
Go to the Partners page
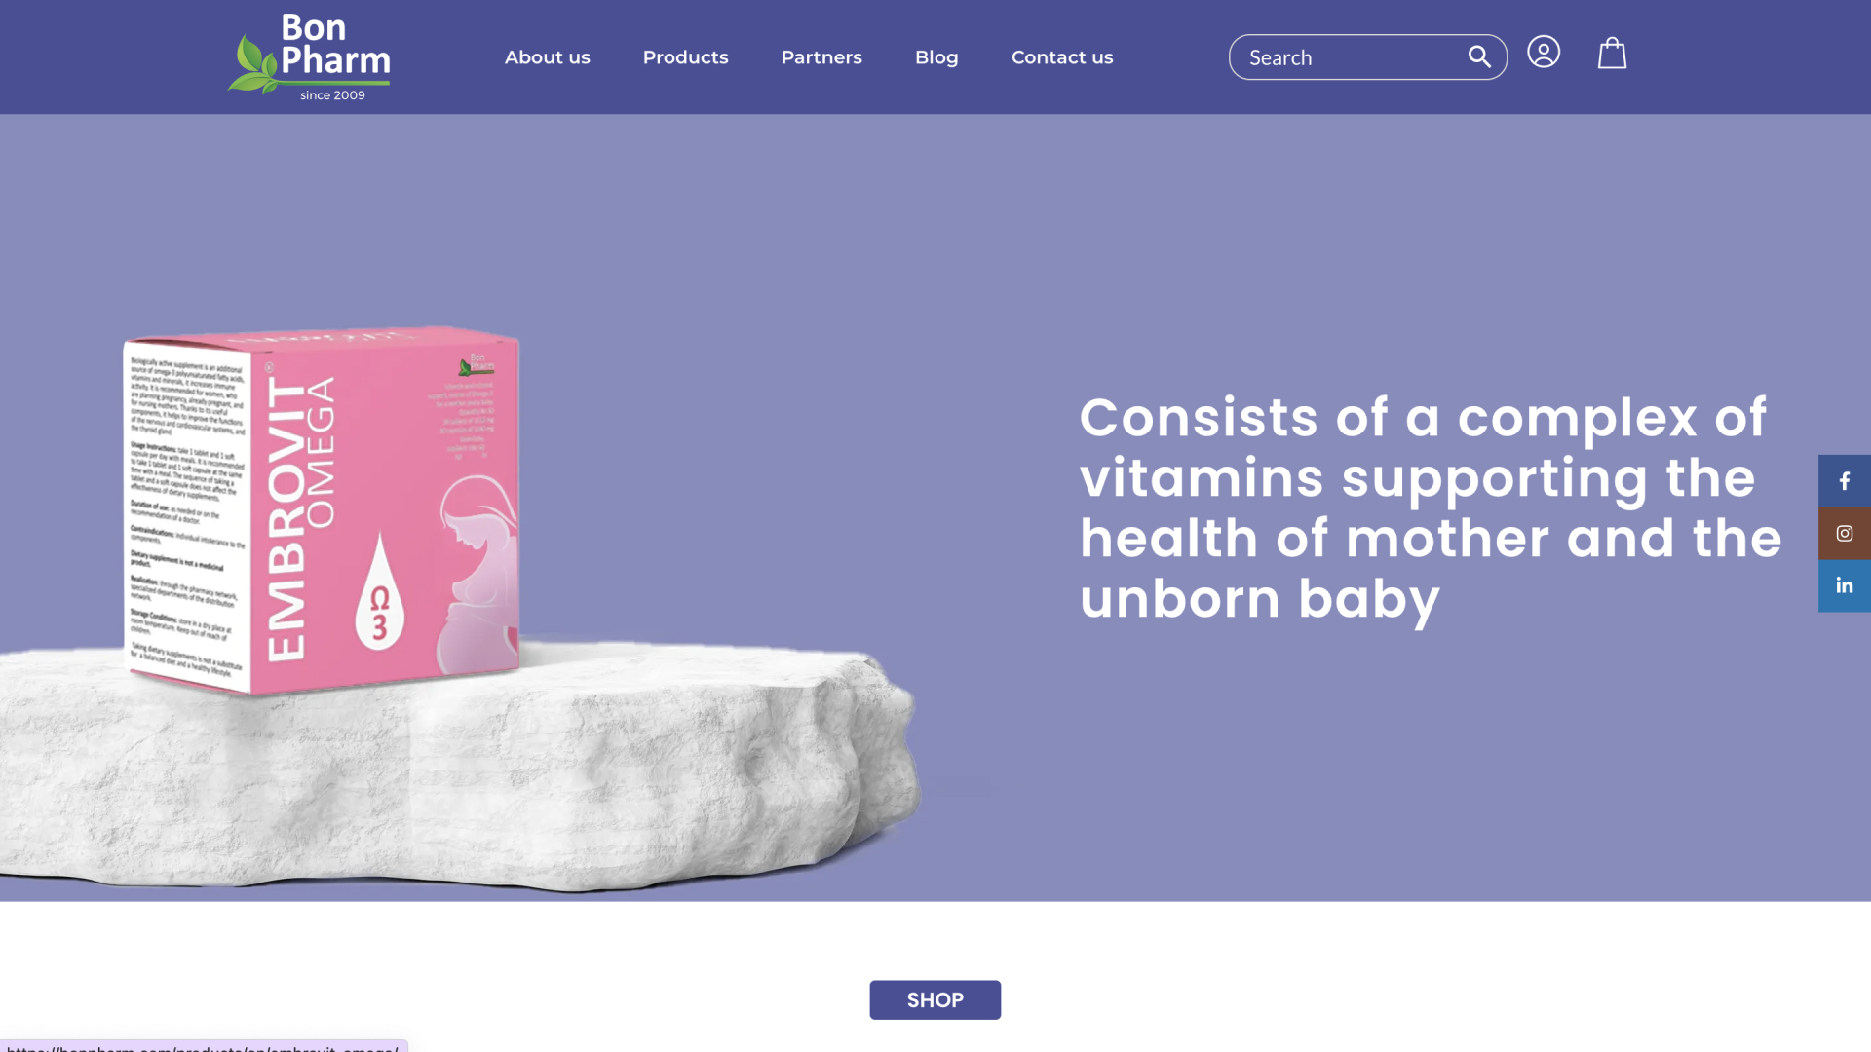[x=821, y=57]
